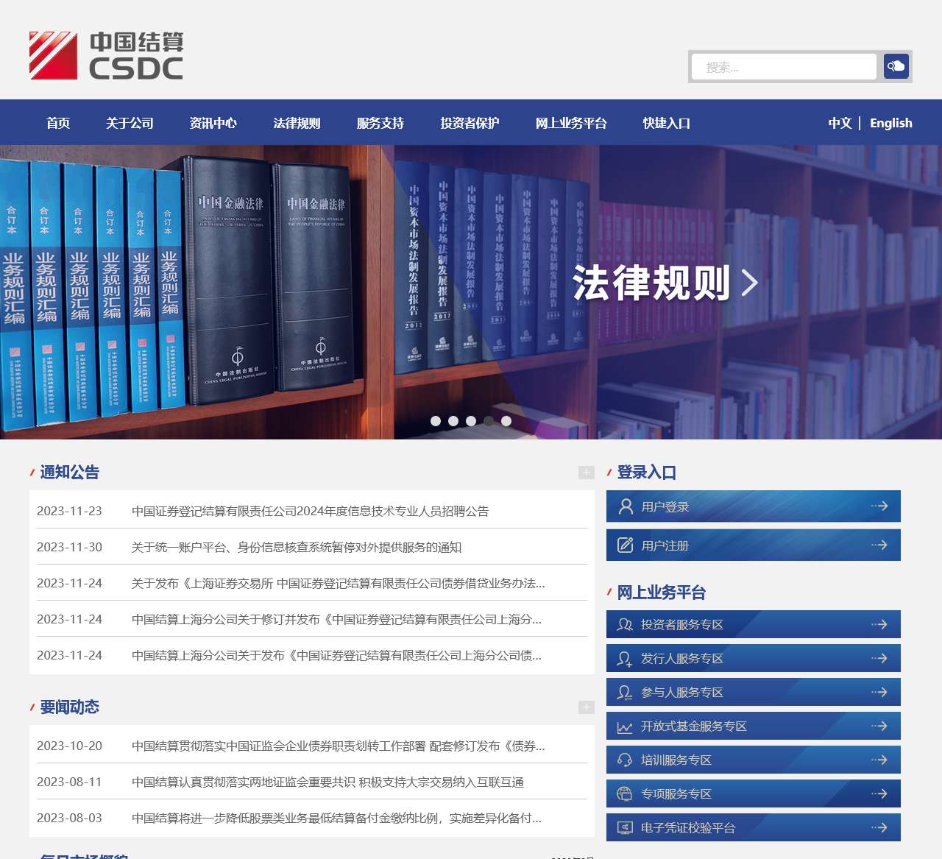942x859 pixels.
Task: Click the CSDC logo
Action: pyautogui.click(x=105, y=54)
